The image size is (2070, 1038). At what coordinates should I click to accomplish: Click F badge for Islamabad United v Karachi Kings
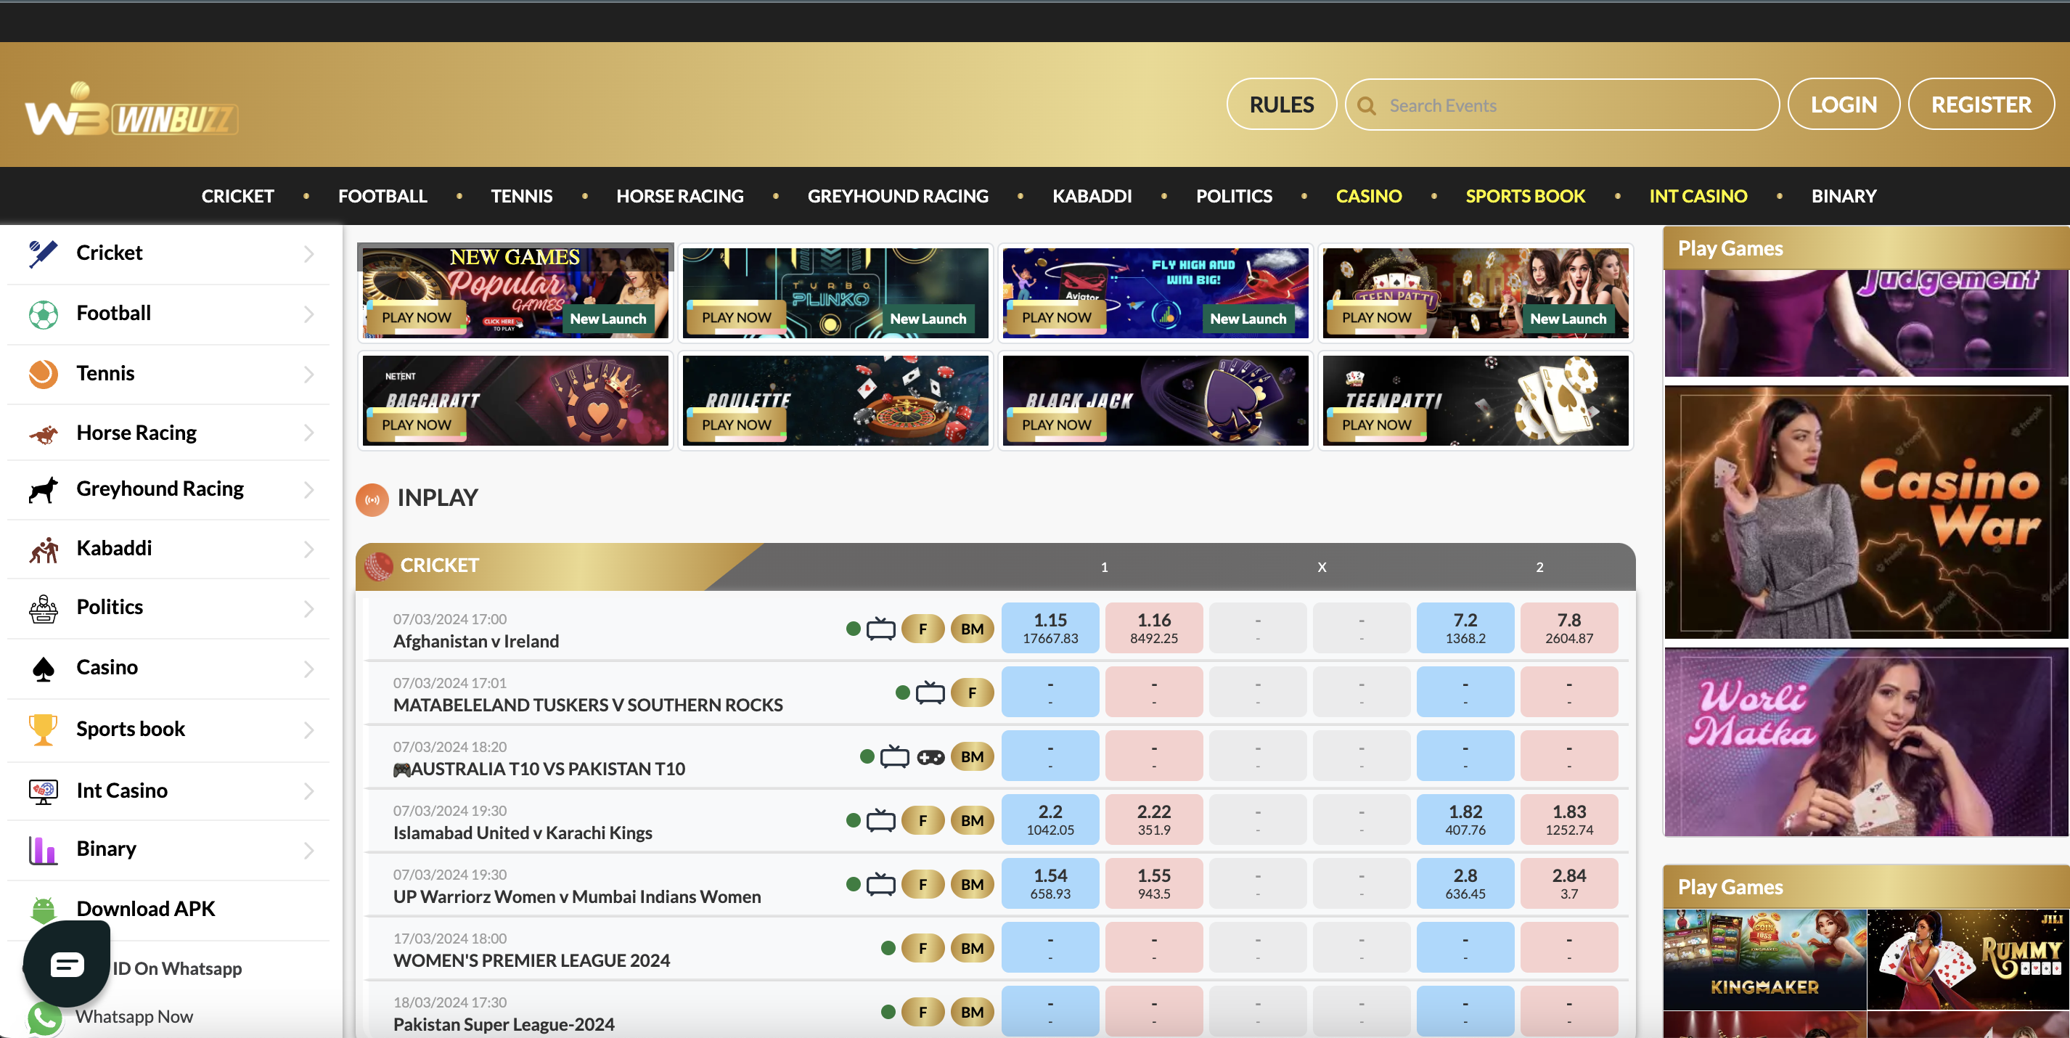click(922, 820)
